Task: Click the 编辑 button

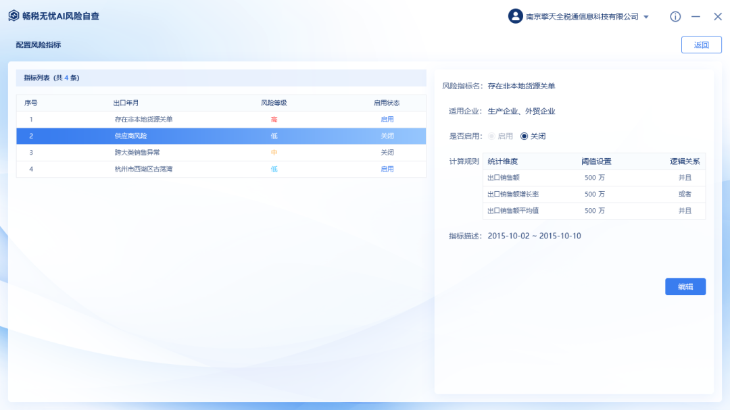Action: pos(685,286)
